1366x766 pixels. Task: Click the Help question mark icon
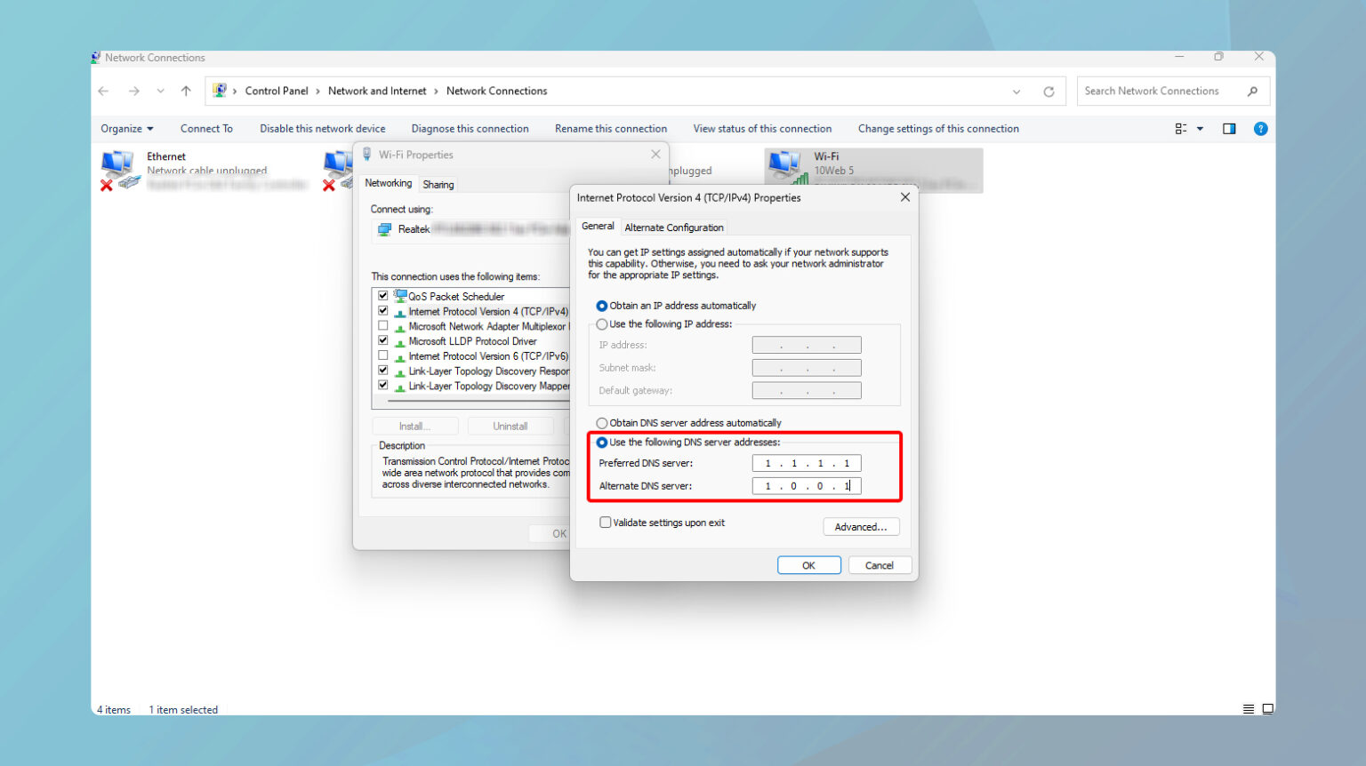pos(1260,128)
